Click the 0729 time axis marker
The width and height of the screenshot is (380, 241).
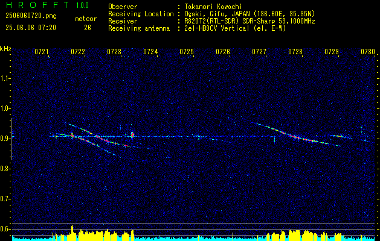pyautogui.click(x=332, y=52)
